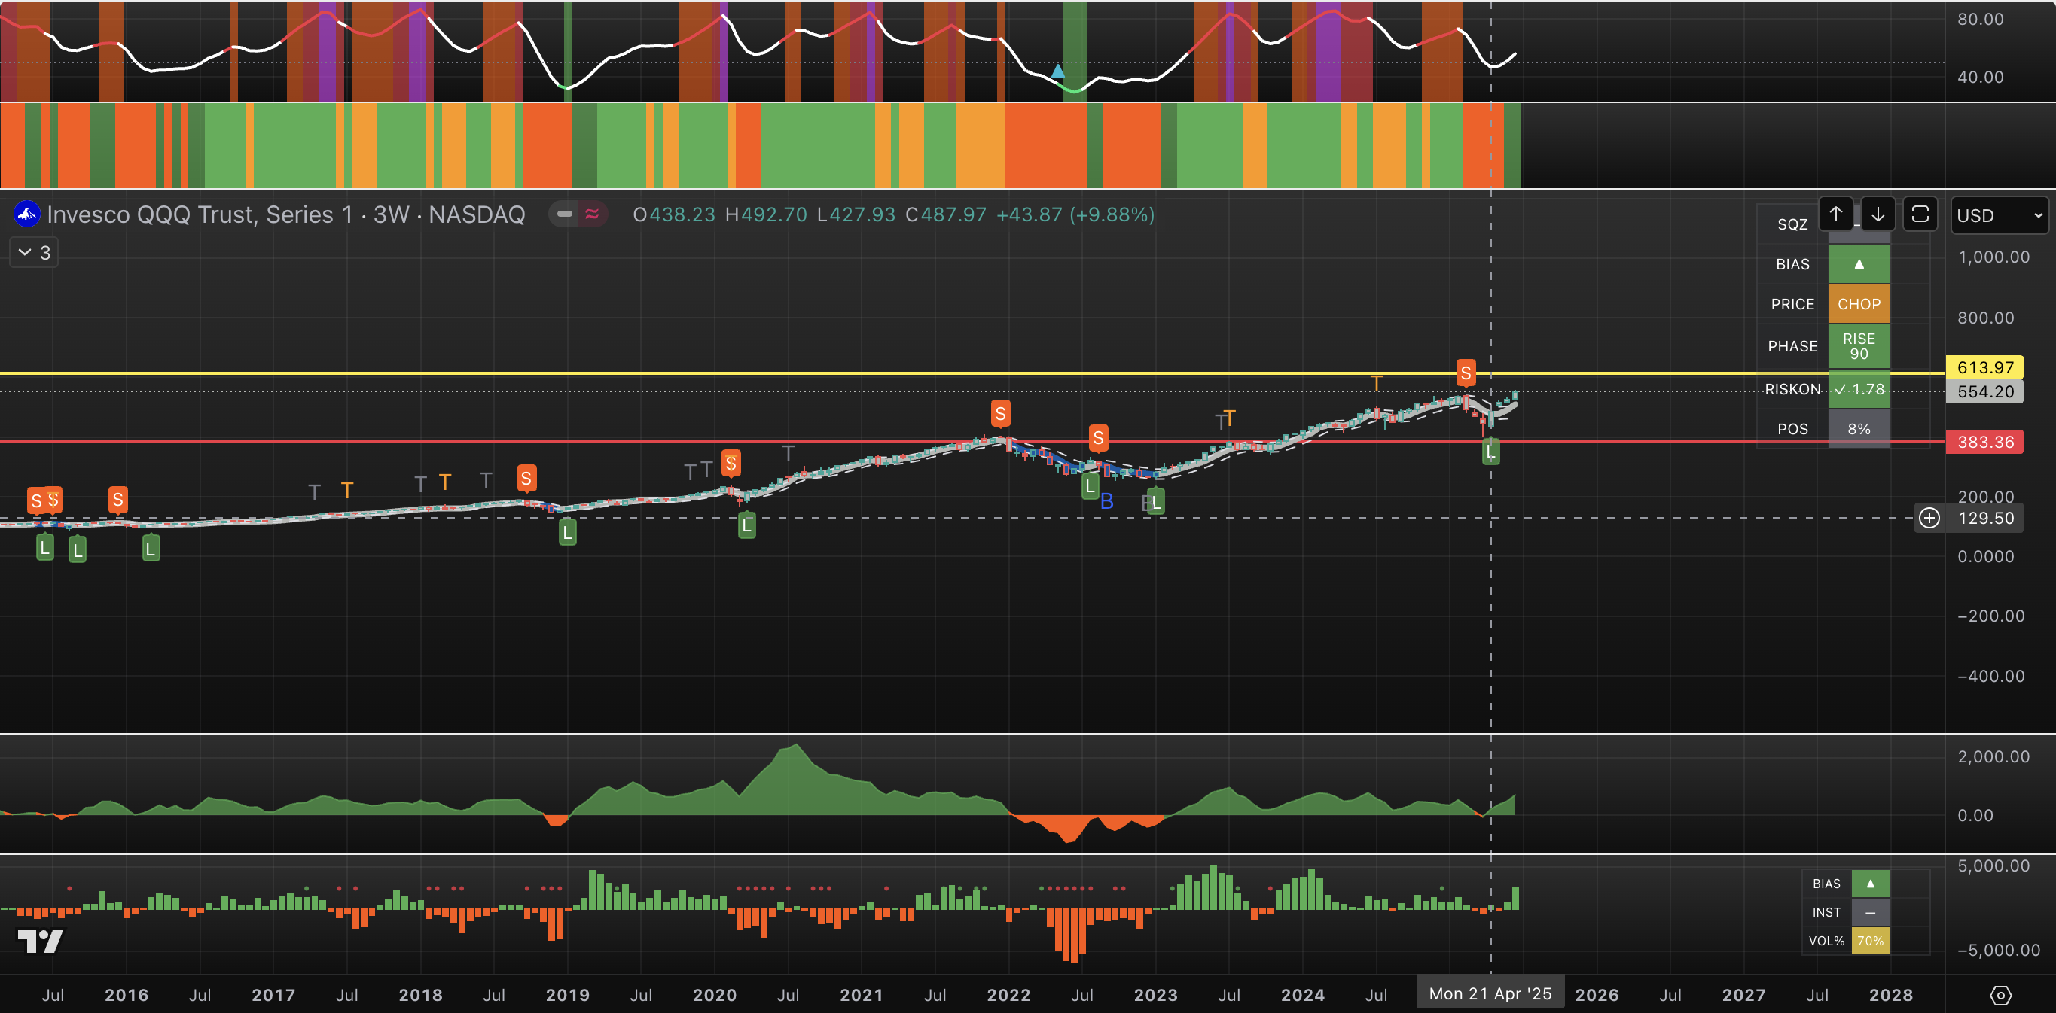Click the move pane up arrow
The width and height of the screenshot is (2056, 1013).
coord(1836,214)
